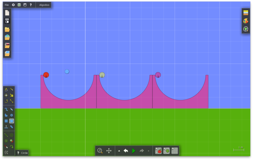253x160 pixels.
Task: Select the Spring tool
Action: click(6, 135)
